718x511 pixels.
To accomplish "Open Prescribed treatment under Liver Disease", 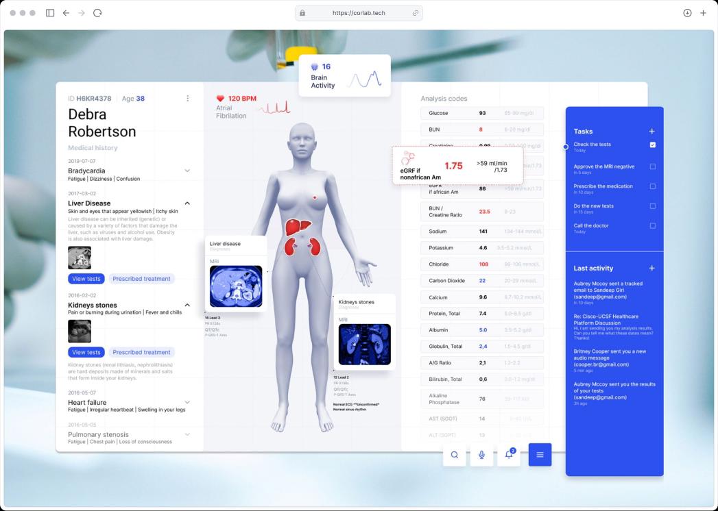I will [141, 279].
